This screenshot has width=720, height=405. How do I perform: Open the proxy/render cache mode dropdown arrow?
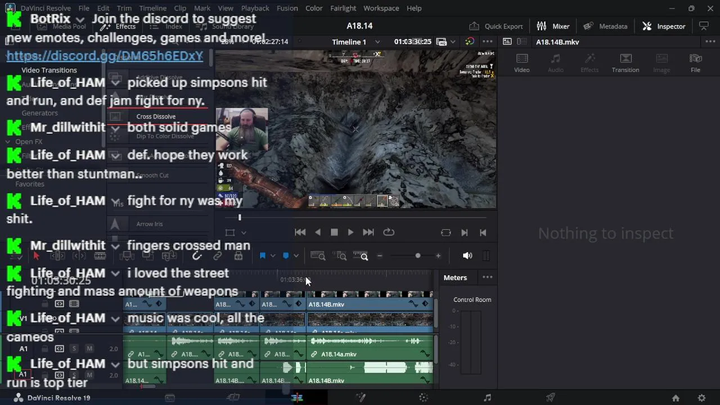coord(453,42)
